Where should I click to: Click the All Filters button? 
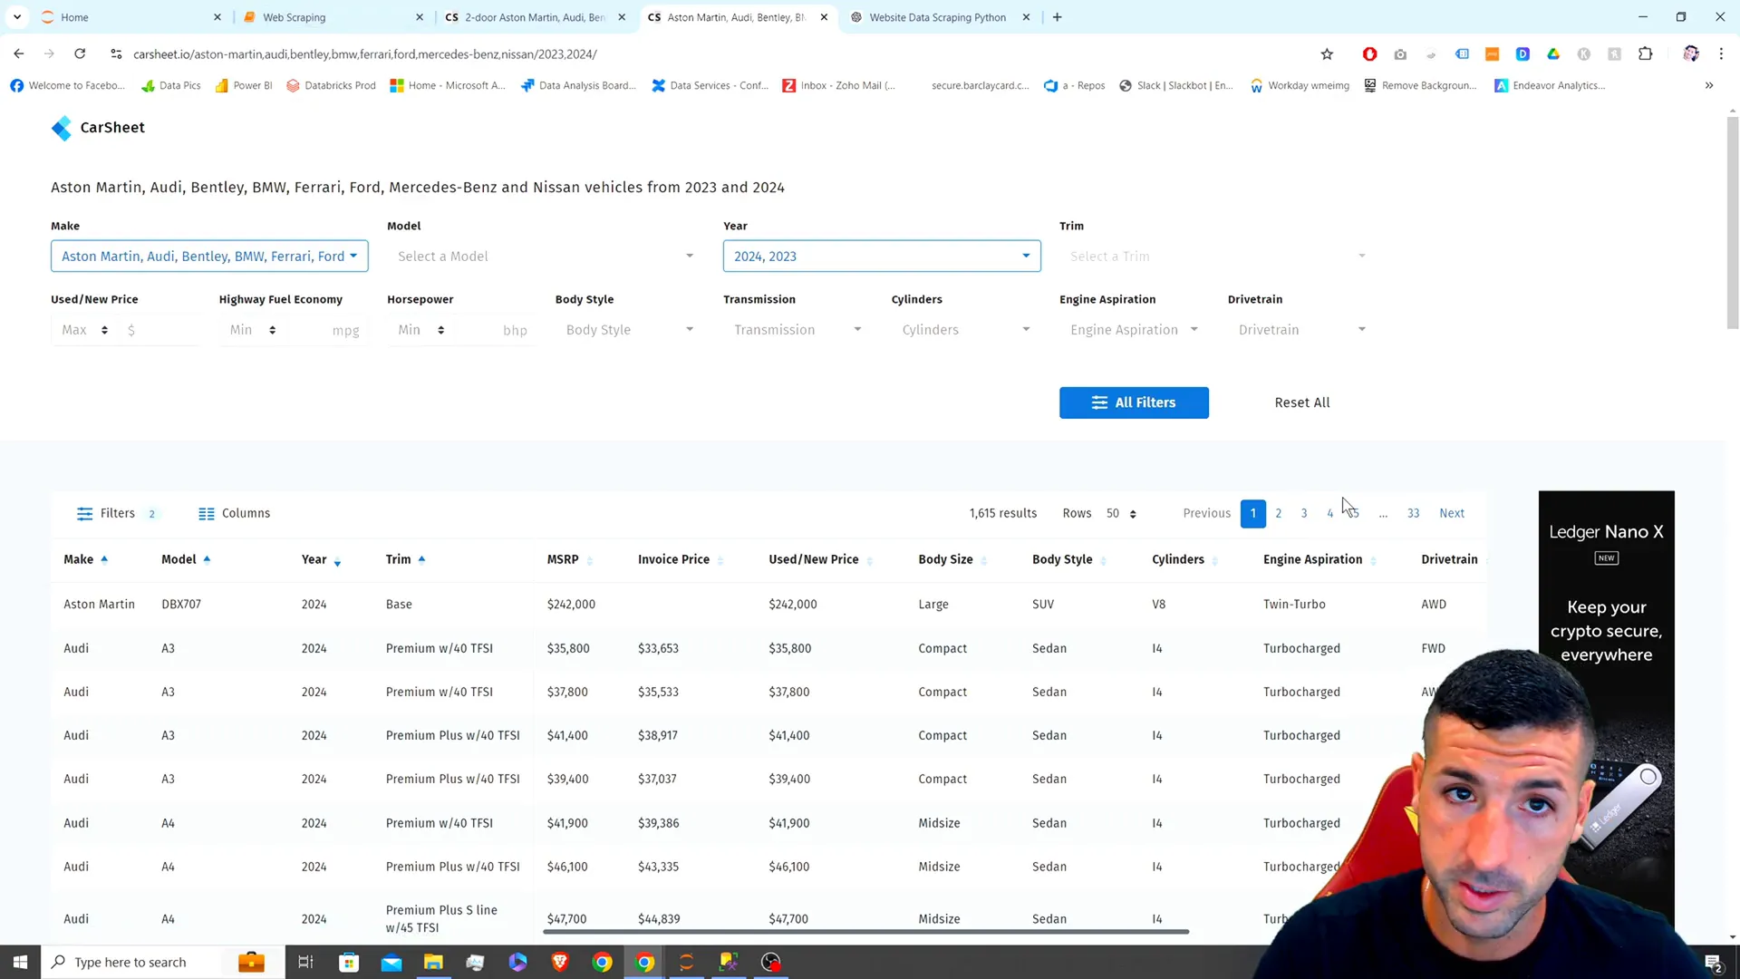[x=1134, y=403]
